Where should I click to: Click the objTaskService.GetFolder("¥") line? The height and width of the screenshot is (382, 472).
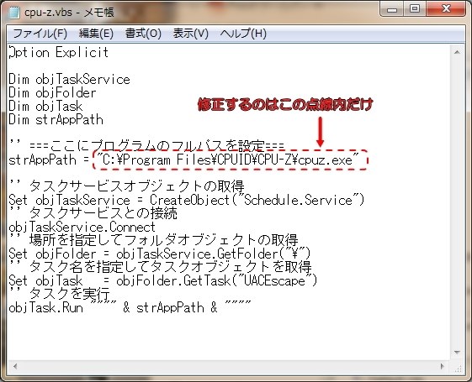160,254
